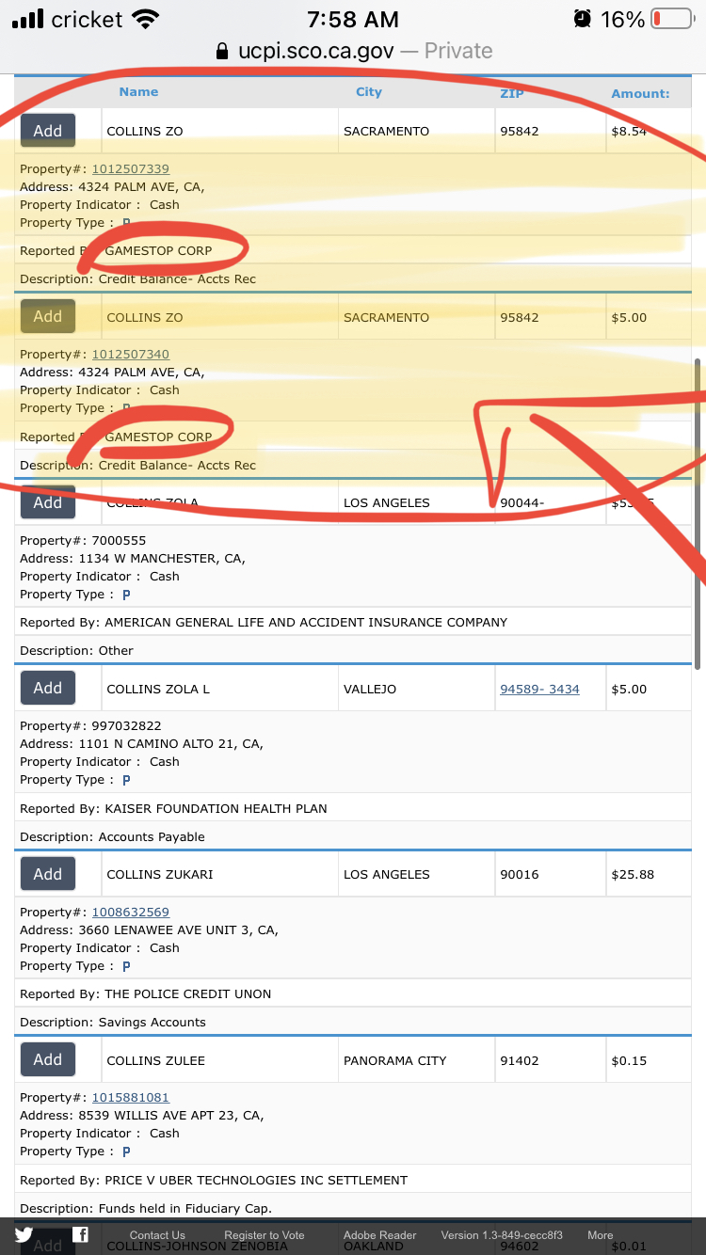Screen dimensions: 706x1255
Task: Sort by the ZIP column header
Action: 512,93
